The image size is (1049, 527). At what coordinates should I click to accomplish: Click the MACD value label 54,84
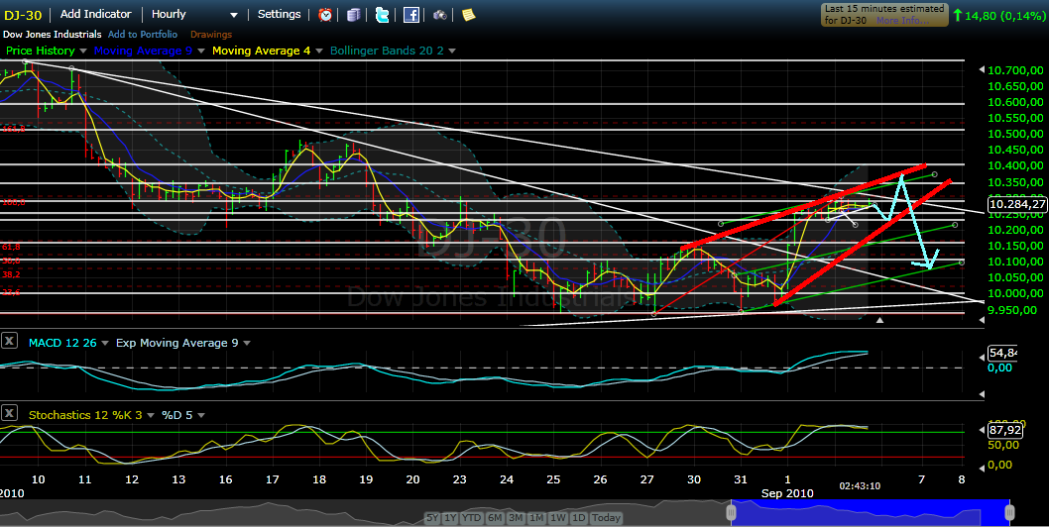click(x=1002, y=353)
